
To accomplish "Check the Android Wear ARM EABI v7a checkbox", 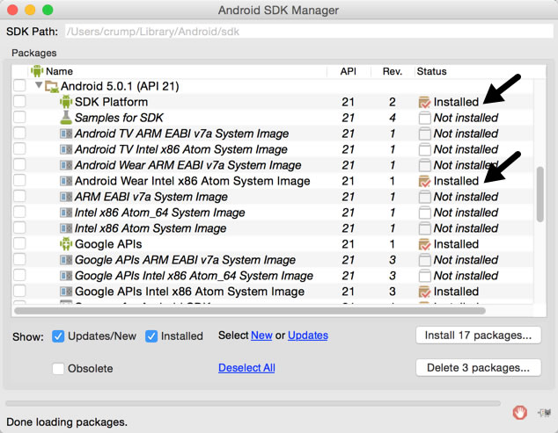I will [19, 164].
